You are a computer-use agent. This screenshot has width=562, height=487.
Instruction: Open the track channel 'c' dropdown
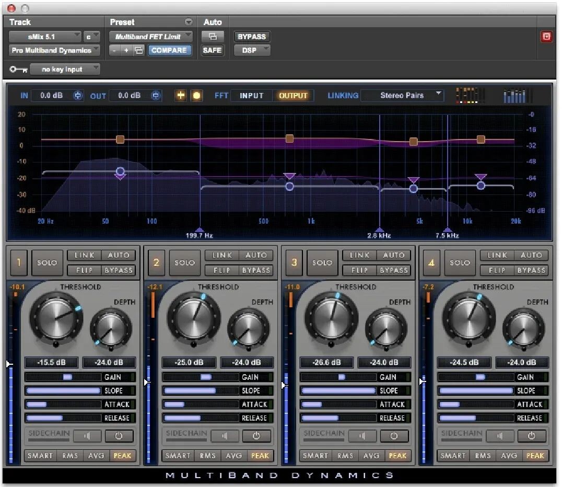tap(91, 37)
